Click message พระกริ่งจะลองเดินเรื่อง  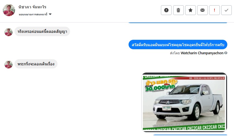(x=36, y=64)
